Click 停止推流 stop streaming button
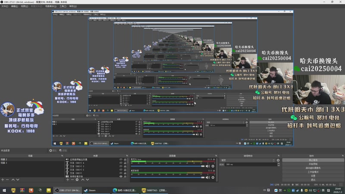The height and width of the screenshot is (194, 345). point(313,160)
